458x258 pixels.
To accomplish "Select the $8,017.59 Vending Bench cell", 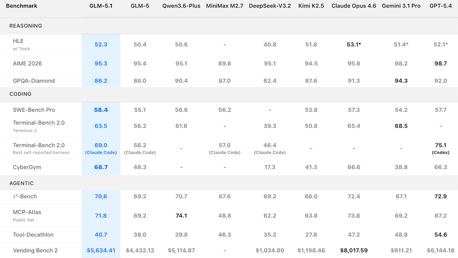I will (353, 250).
